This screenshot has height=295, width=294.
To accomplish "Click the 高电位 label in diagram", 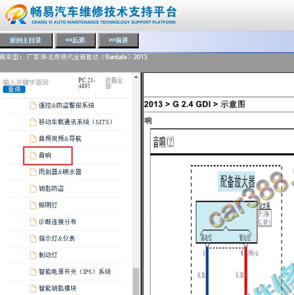I will 206,238.
